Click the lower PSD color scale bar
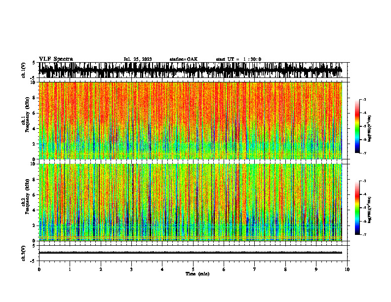 point(357,208)
